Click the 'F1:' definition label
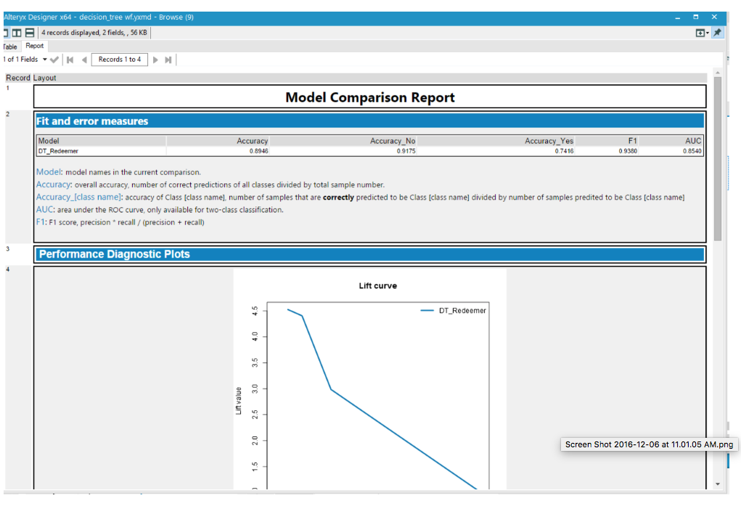The width and height of the screenshot is (741, 506). (41, 222)
